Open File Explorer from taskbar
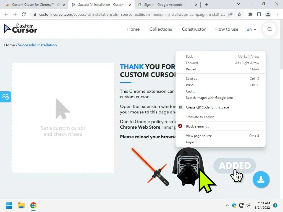The image size is (283, 212). (21, 205)
